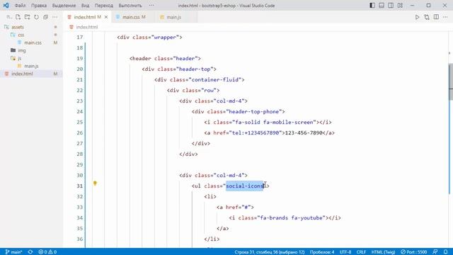Image resolution: width=453 pixels, height=255 pixels.
Task: Open the Файл menu
Action: [20, 6]
